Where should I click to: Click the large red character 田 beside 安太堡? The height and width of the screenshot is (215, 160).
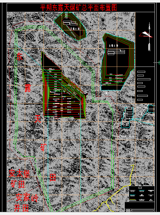click(x=52, y=177)
